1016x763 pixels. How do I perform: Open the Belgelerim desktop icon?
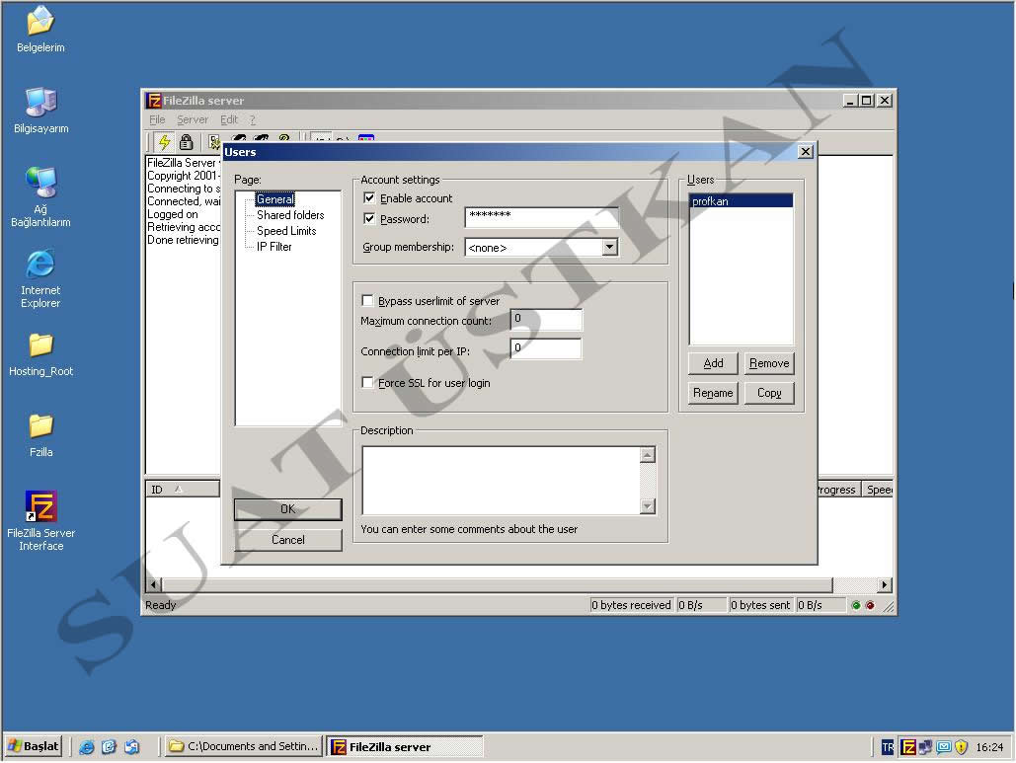tap(40, 30)
